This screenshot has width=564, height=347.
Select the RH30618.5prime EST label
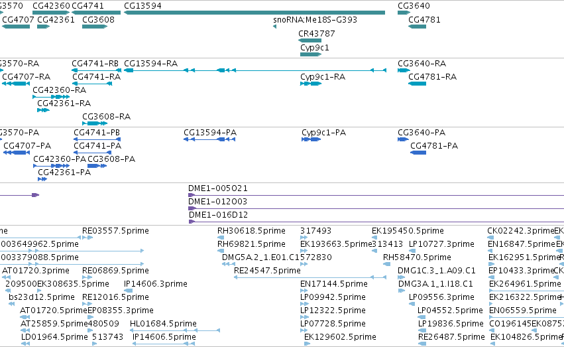[251, 231]
